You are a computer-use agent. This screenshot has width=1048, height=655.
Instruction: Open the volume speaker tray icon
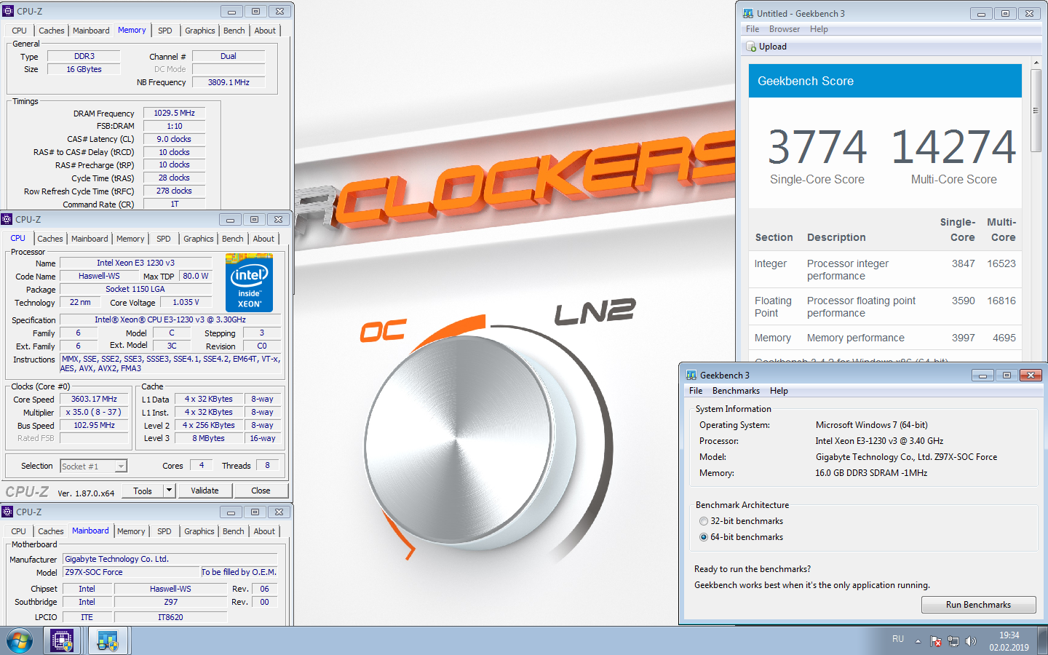point(971,641)
